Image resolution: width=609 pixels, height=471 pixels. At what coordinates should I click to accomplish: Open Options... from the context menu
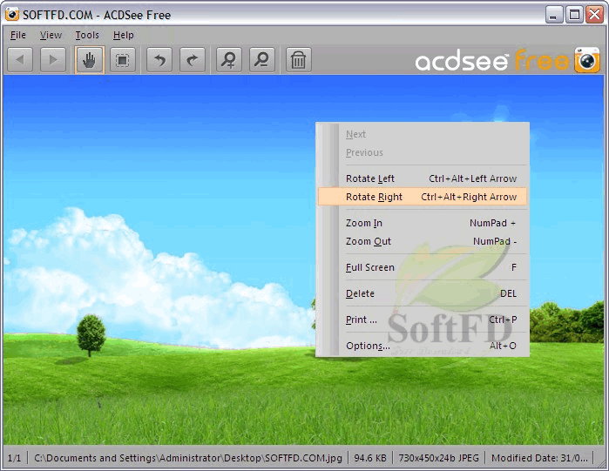[x=423, y=346]
